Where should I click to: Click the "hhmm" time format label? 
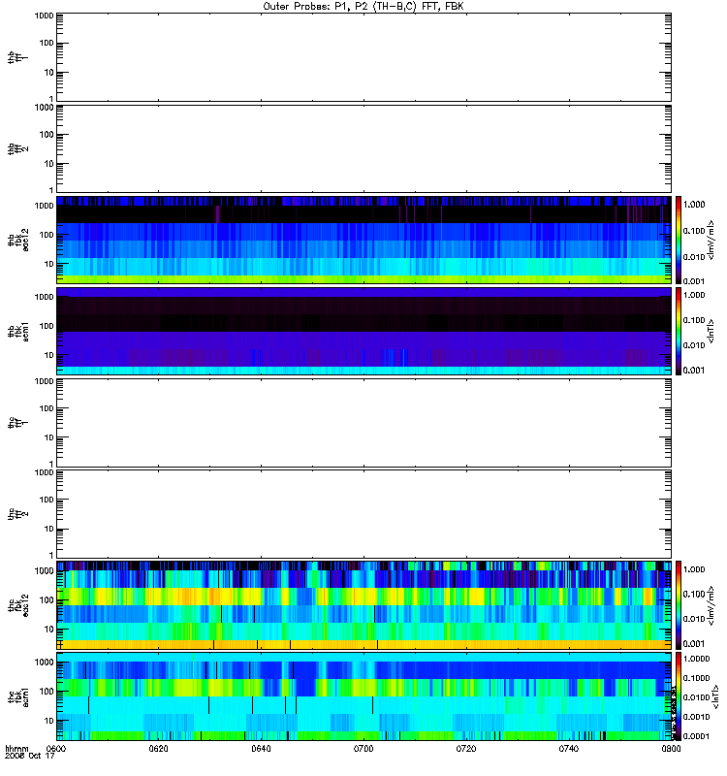coord(16,749)
